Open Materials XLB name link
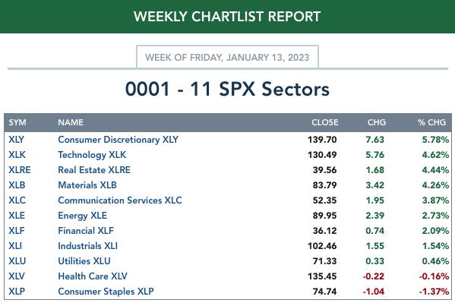Viewport: 455px width, 306px height. click(x=87, y=185)
